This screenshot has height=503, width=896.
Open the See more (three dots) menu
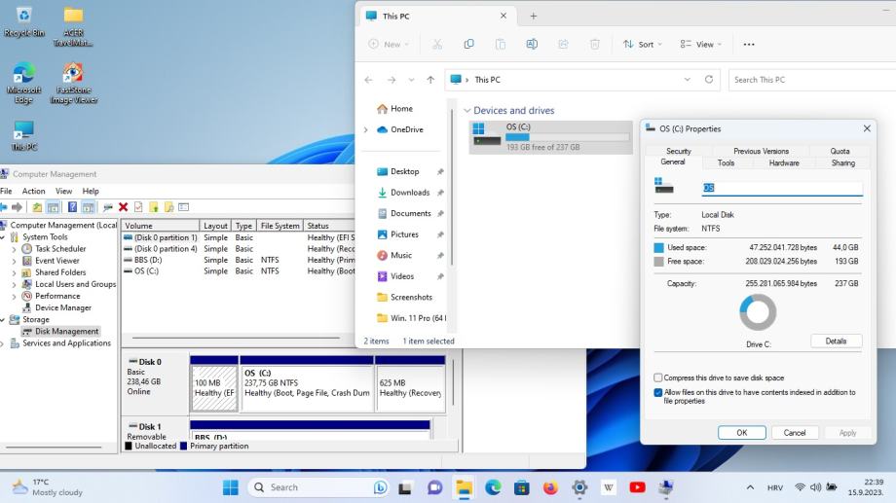tap(749, 44)
